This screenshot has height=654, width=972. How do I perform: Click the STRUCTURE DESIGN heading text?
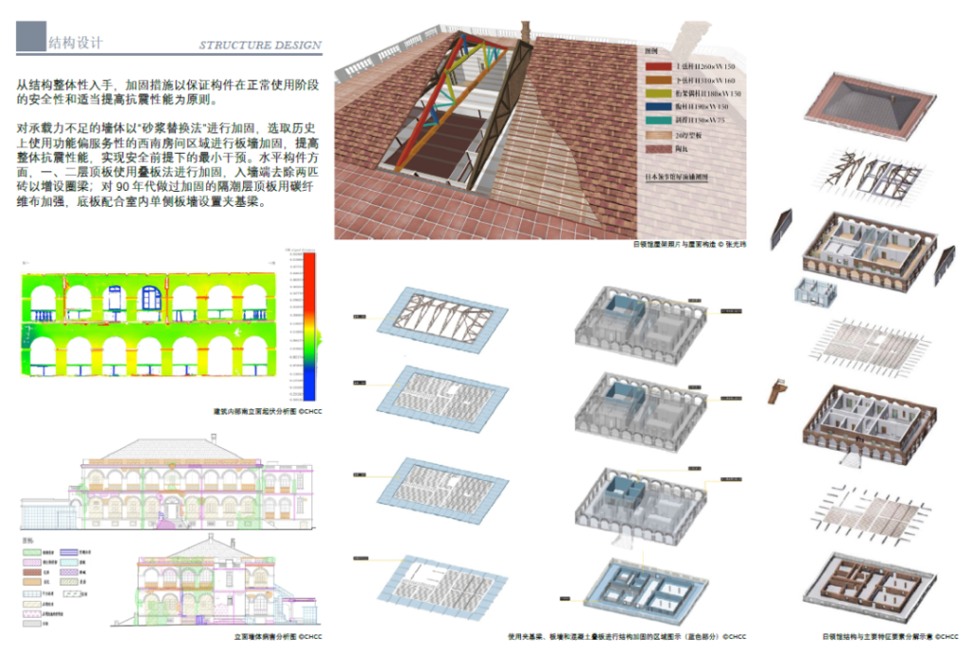click(x=259, y=45)
